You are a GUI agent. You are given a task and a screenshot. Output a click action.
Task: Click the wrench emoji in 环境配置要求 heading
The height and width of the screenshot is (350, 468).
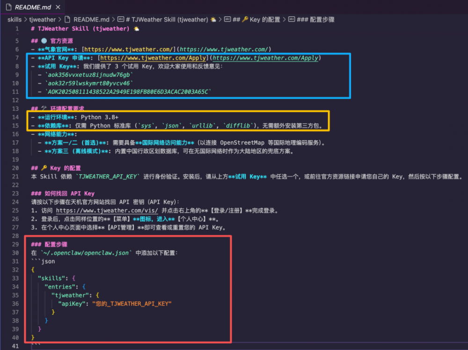[45, 109]
